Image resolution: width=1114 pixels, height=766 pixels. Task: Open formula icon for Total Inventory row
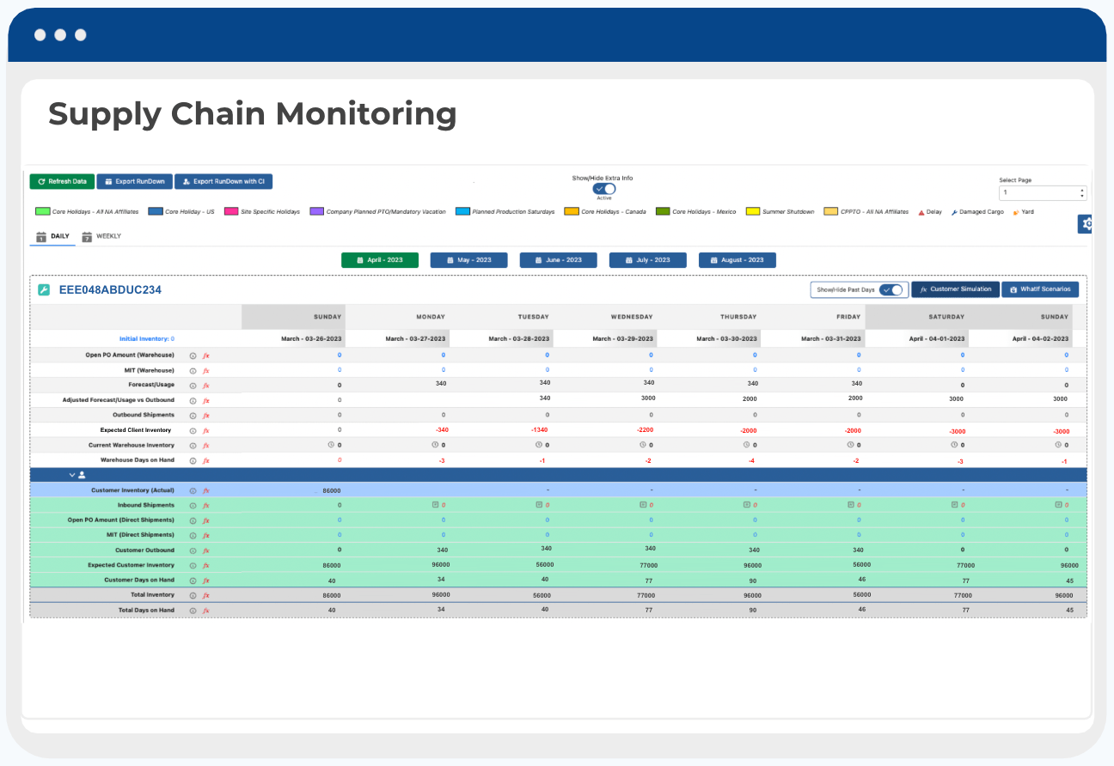[x=206, y=595]
